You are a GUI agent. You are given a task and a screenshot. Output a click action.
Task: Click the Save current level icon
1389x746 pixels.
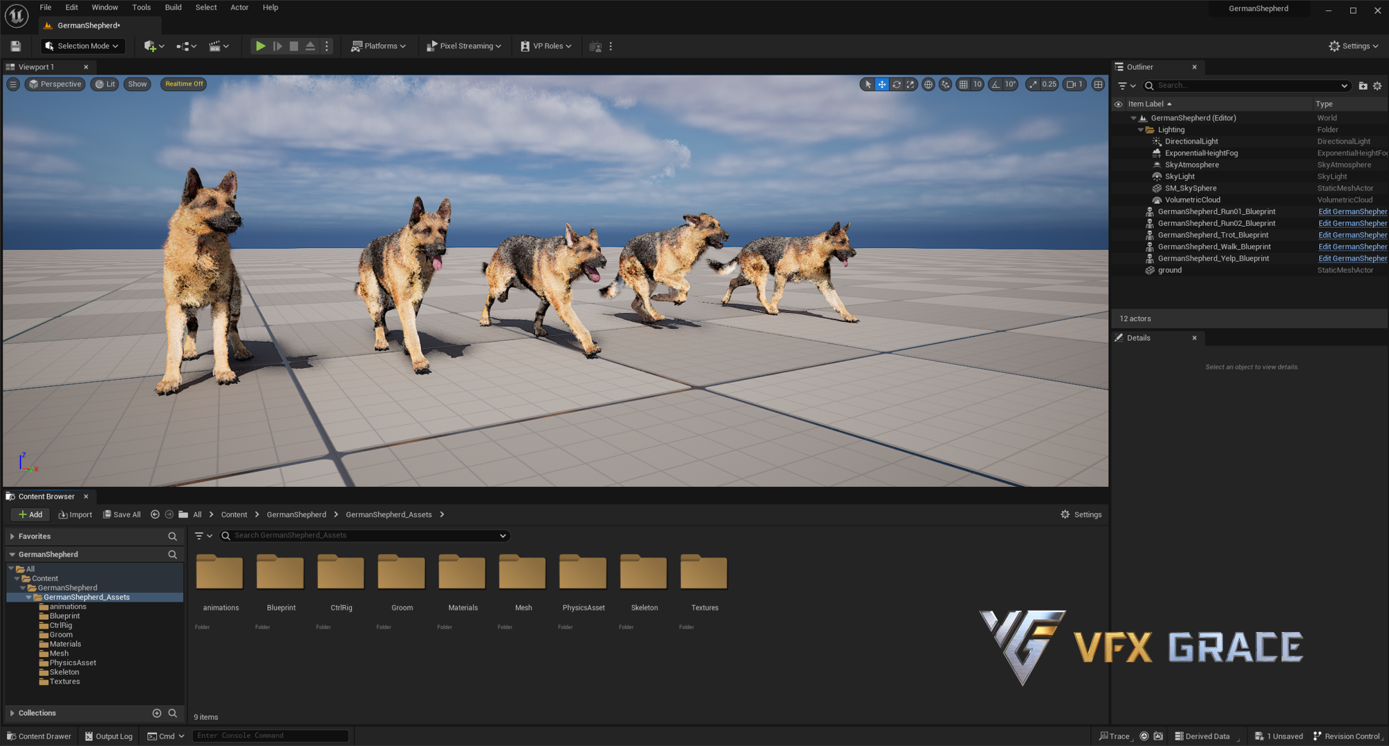15,46
